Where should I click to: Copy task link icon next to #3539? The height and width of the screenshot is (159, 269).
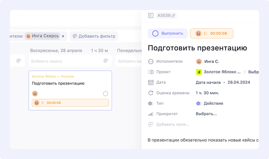pos(173,16)
